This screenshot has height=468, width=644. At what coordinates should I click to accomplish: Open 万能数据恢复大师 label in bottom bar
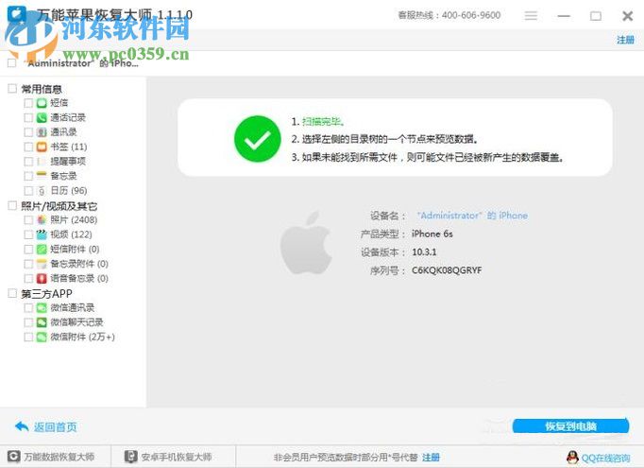point(59,457)
